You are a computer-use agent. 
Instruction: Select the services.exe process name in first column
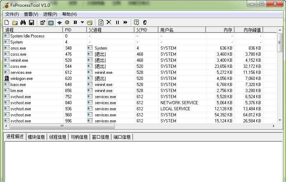pyautogui.click(x=21, y=72)
